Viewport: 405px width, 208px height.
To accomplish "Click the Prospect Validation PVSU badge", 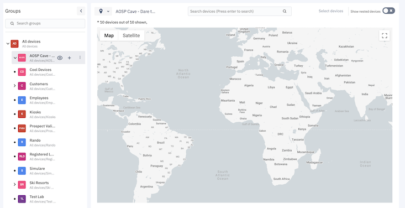I will pyautogui.click(x=22, y=128).
